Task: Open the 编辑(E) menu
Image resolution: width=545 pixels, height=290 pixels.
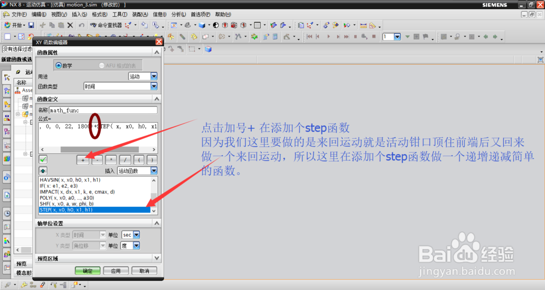Action: (39, 14)
